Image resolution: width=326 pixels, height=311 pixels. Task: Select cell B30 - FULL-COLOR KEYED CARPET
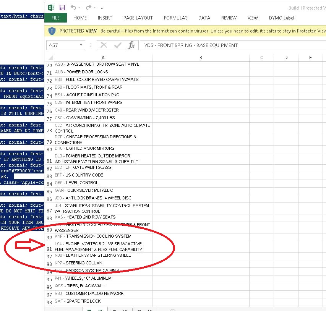(x=103, y=81)
